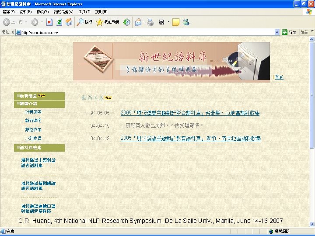Open 現代漢語連續口語對談語音語料庫 link
This screenshot has width=315, height=236.
click(x=38, y=208)
